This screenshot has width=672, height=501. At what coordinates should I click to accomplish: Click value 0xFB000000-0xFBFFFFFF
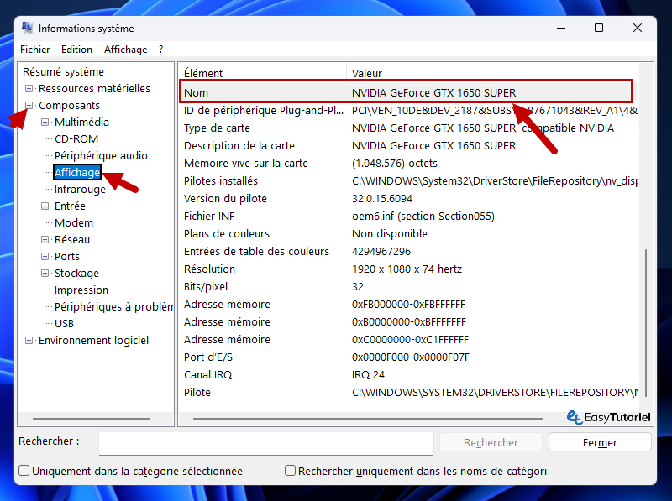tap(408, 305)
